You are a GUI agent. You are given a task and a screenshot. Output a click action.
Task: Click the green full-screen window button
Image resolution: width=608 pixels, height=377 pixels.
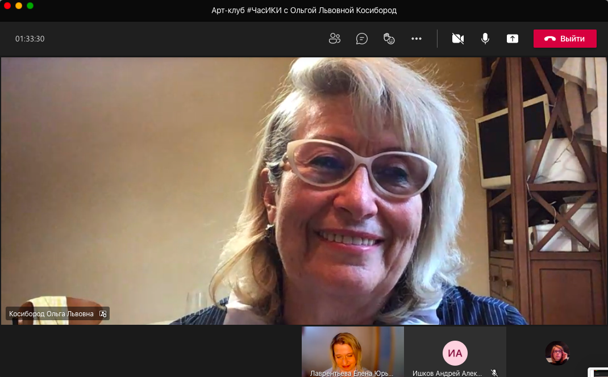click(x=30, y=6)
